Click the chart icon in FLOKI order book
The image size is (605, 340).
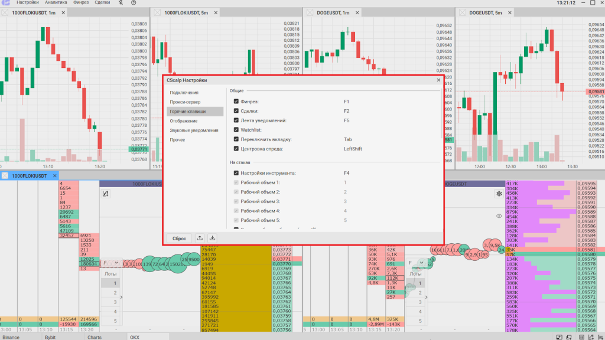[x=106, y=194]
